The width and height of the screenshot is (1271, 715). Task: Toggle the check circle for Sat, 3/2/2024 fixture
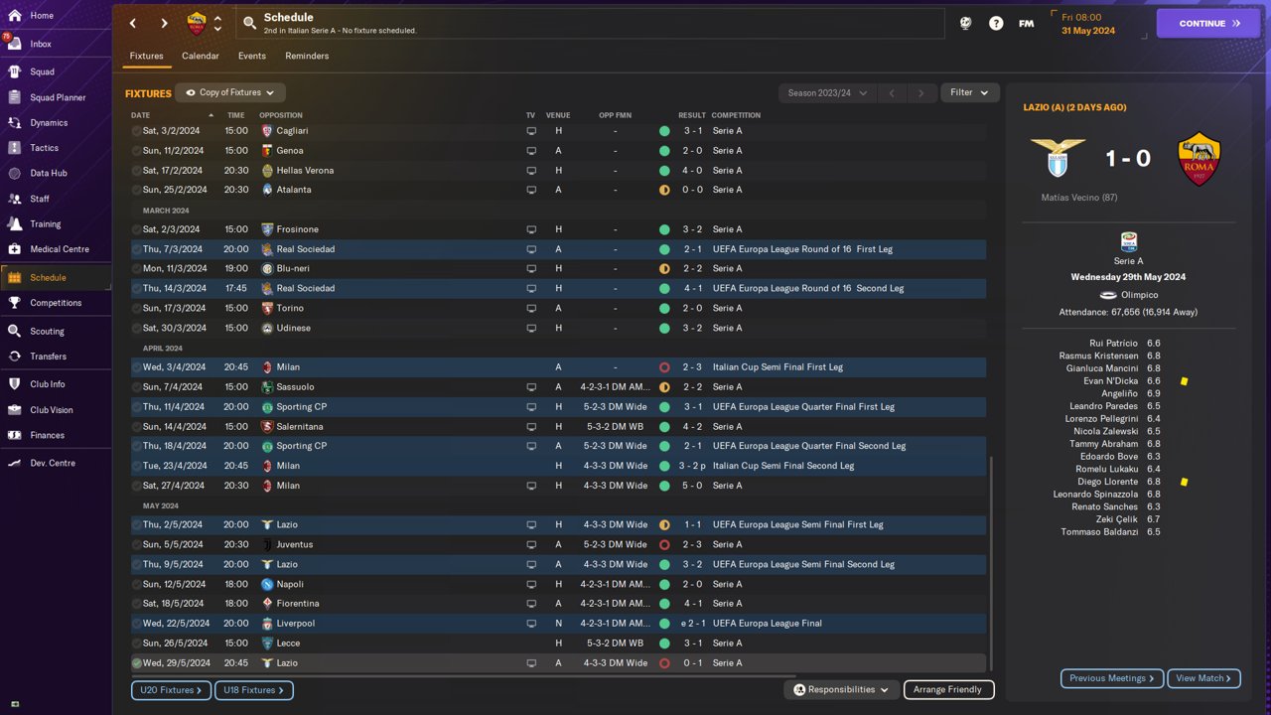pyautogui.click(x=137, y=131)
